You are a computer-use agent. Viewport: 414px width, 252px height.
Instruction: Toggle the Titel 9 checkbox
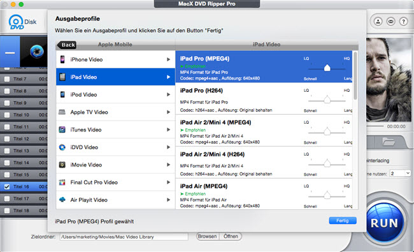click(7, 103)
